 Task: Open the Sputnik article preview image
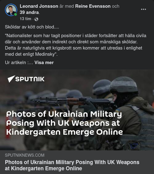(77, 110)
